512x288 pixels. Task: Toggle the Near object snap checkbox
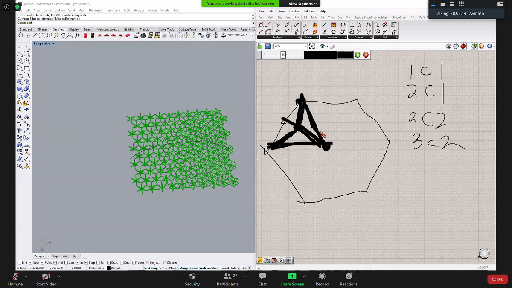point(30,262)
